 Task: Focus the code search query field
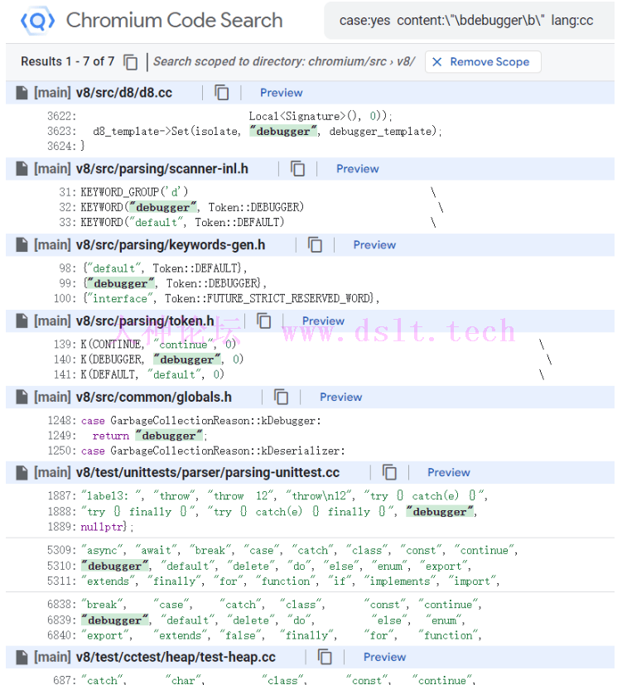click(x=470, y=21)
